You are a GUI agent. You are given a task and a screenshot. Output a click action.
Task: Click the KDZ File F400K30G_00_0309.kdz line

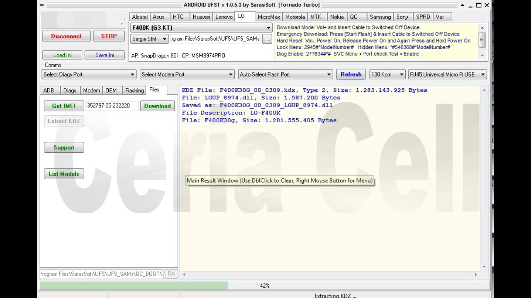304,90
